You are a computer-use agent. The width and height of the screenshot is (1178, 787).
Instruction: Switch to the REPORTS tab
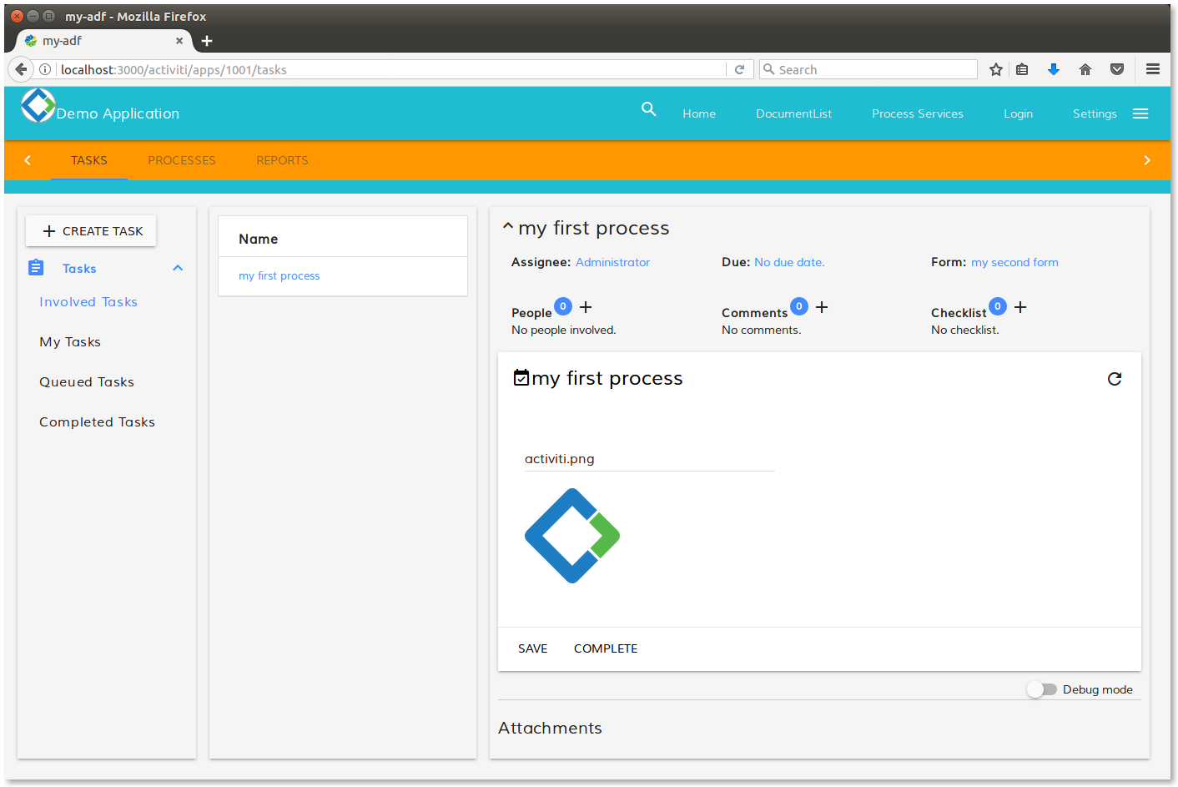(x=282, y=160)
